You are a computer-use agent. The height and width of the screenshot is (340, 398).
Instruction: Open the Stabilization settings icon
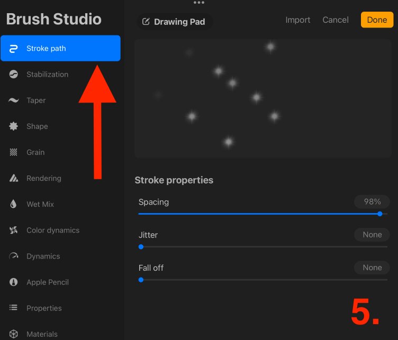(x=13, y=74)
